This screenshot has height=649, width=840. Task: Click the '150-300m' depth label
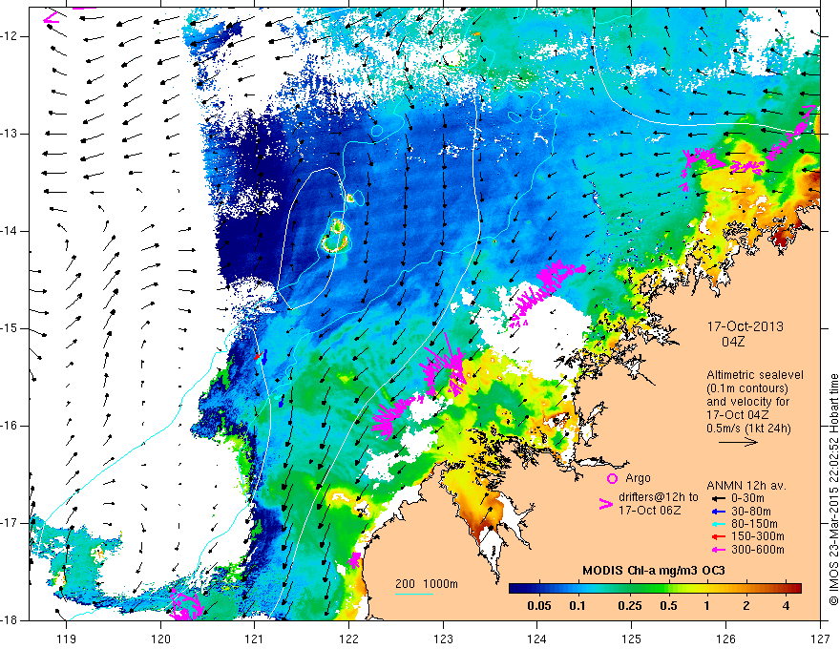758,536
